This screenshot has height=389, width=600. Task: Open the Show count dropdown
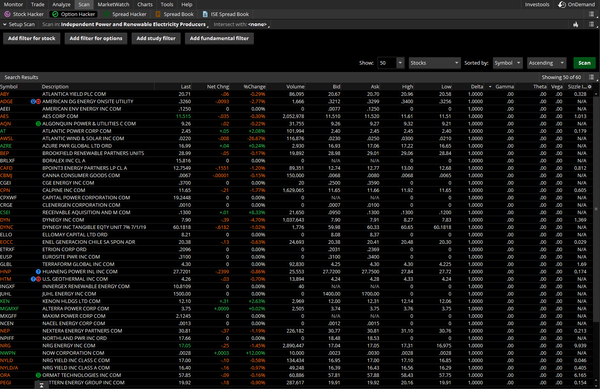(x=400, y=63)
